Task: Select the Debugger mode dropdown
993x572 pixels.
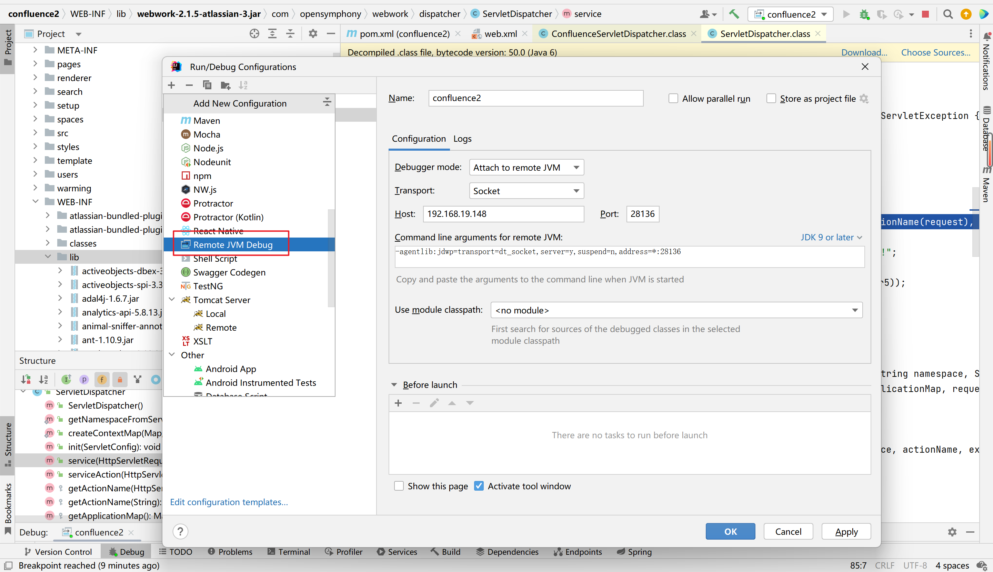Action: pyautogui.click(x=525, y=167)
